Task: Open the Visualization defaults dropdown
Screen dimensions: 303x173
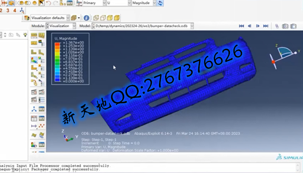Action: point(50,18)
